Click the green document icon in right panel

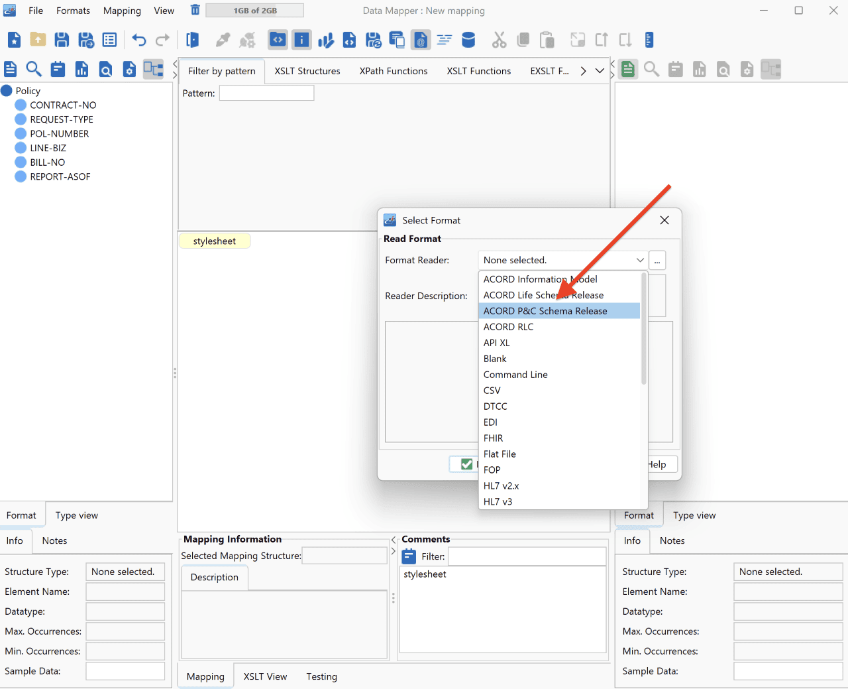coord(628,69)
